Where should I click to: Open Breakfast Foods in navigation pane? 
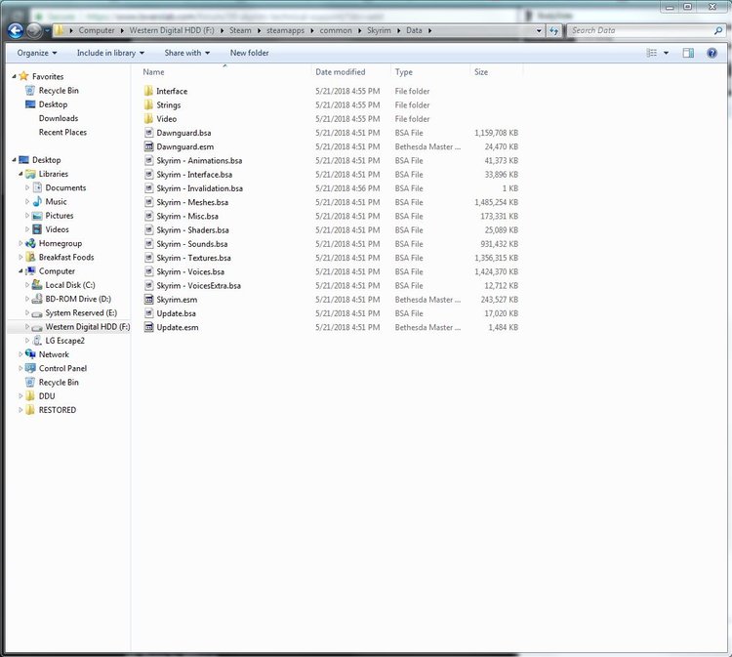click(66, 258)
